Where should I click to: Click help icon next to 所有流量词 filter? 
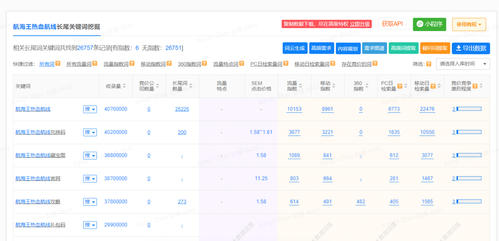pos(95,63)
